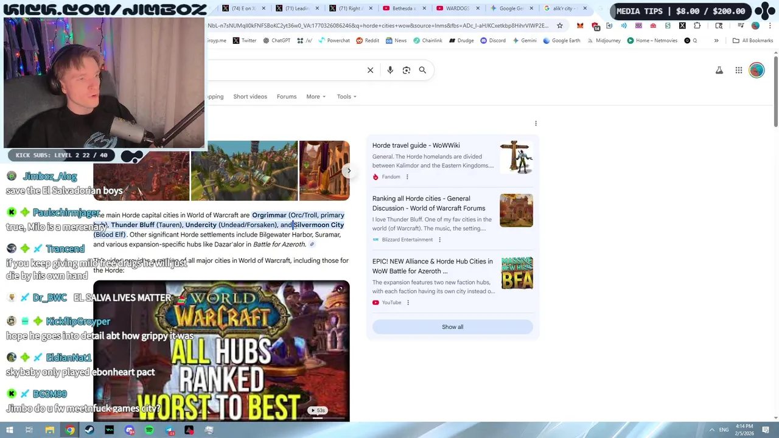Clear the Google search box with X
The width and height of the screenshot is (779, 438).
pyautogui.click(x=370, y=70)
